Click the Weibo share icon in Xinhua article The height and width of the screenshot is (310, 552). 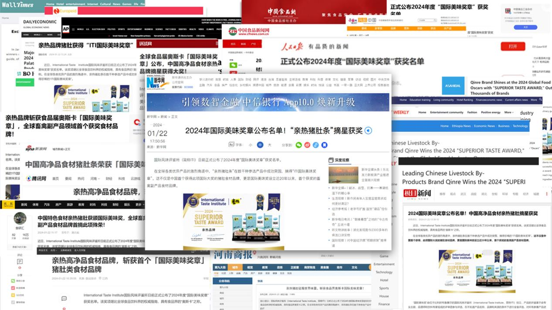point(307,145)
